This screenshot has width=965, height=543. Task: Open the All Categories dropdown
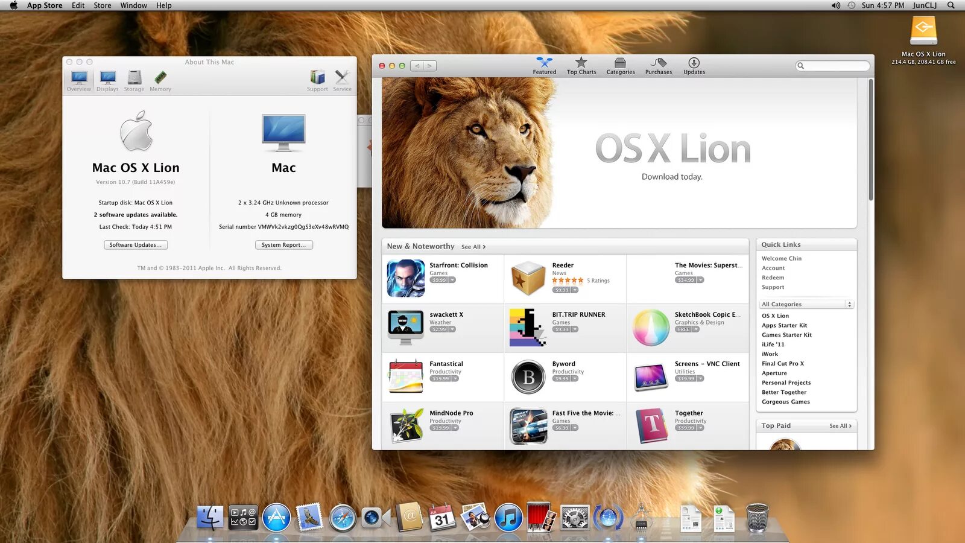click(806, 304)
